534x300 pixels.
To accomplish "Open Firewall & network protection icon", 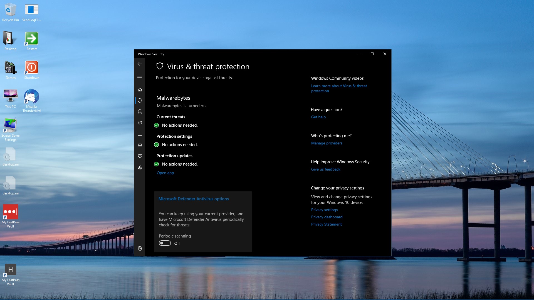I will point(140,123).
